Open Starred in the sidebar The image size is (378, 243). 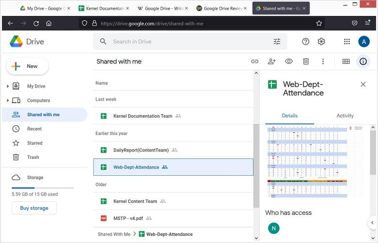[34, 143]
